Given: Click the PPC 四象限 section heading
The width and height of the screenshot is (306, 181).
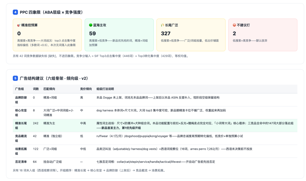Looking at the screenshot, I should (51, 12).
